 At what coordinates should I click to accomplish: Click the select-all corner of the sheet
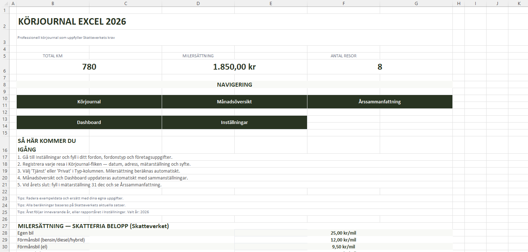4,3
